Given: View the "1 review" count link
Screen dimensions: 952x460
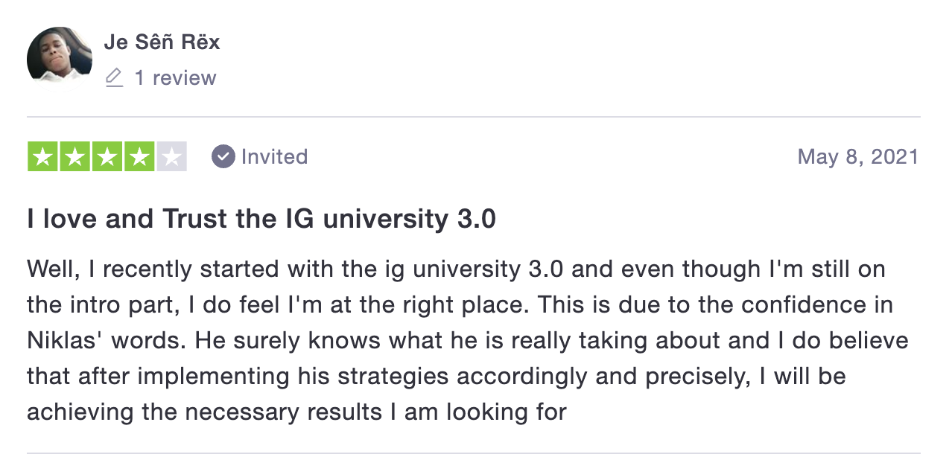Looking at the screenshot, I should pos(175,78).
